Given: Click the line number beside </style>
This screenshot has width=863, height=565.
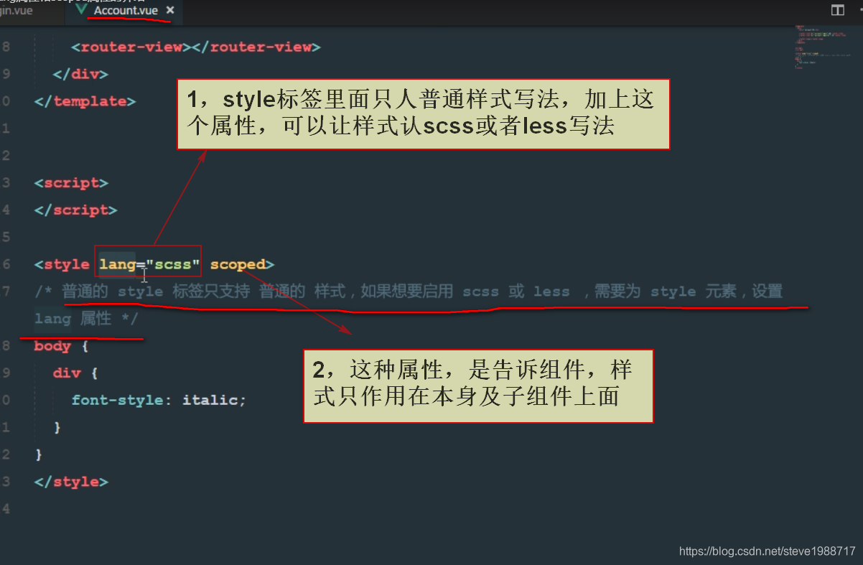Looking at the screenshot, I should tap(6, 482).
